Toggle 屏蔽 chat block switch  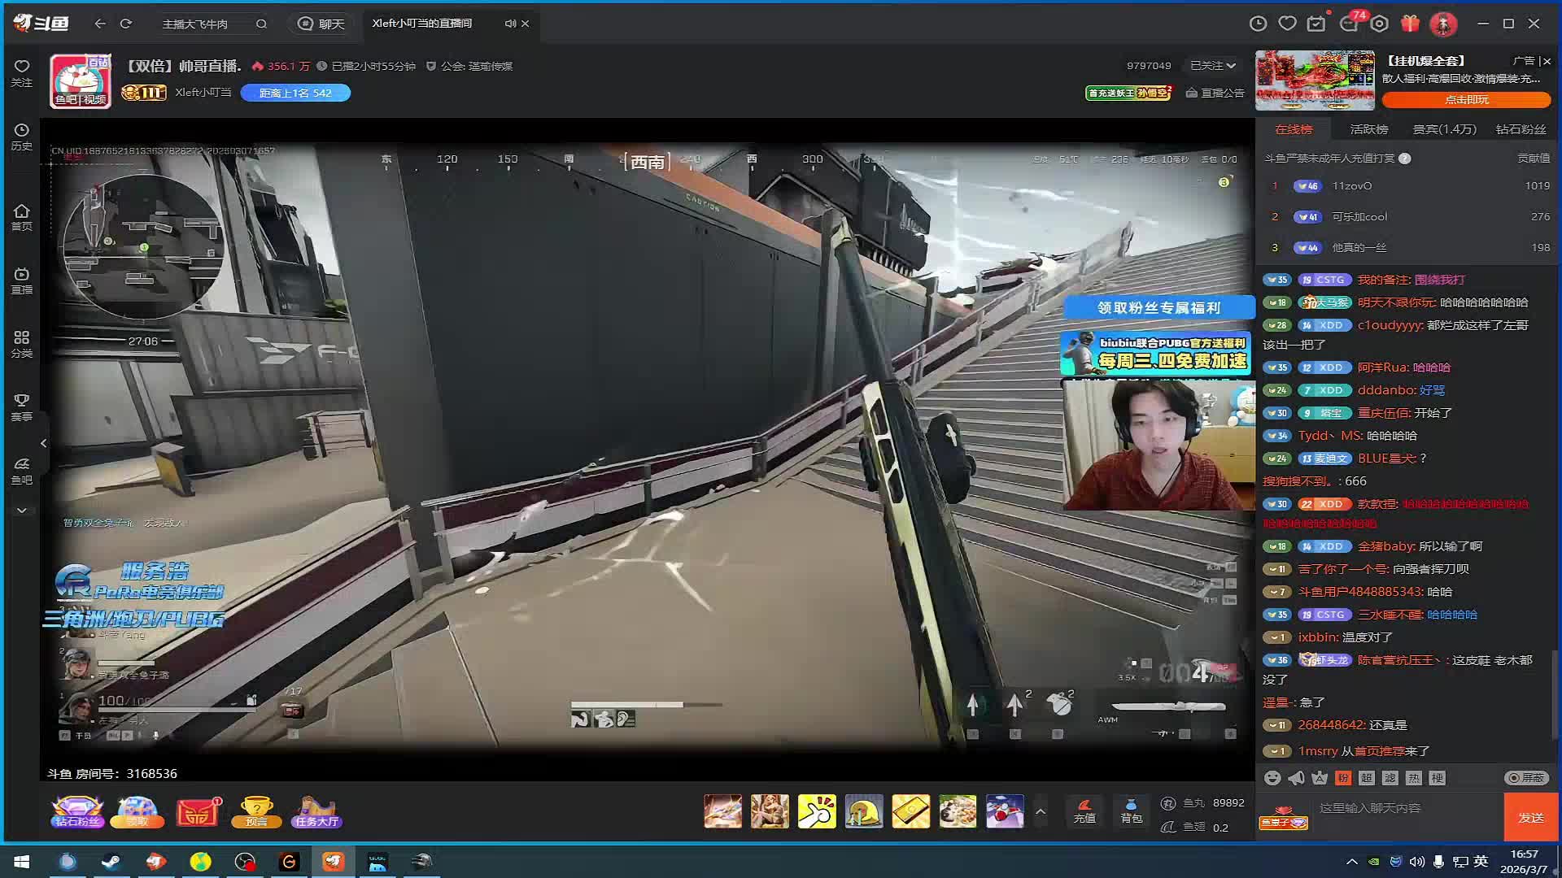click(1526, 778)
